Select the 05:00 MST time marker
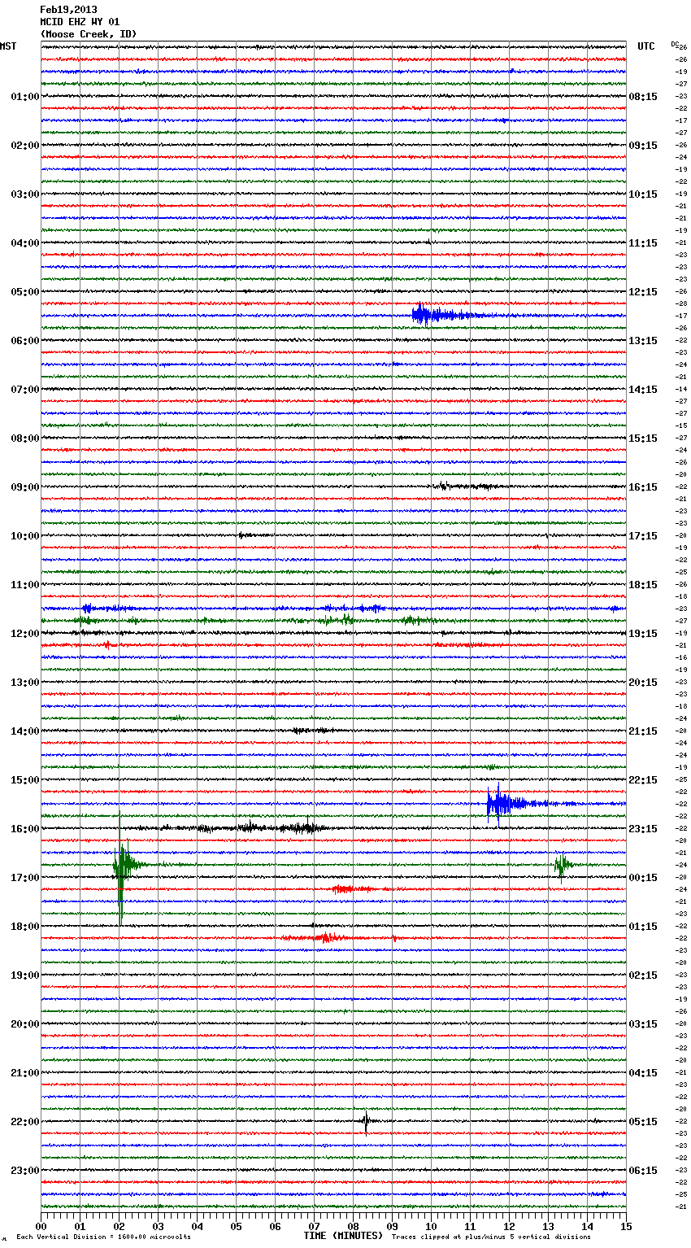Screen dimensions: 691x1248 24,292
